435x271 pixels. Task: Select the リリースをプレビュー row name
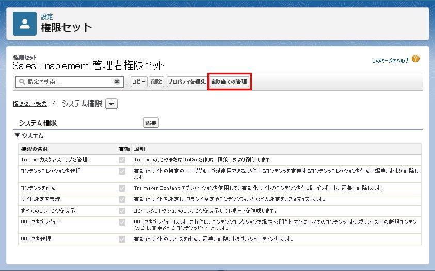40,222
